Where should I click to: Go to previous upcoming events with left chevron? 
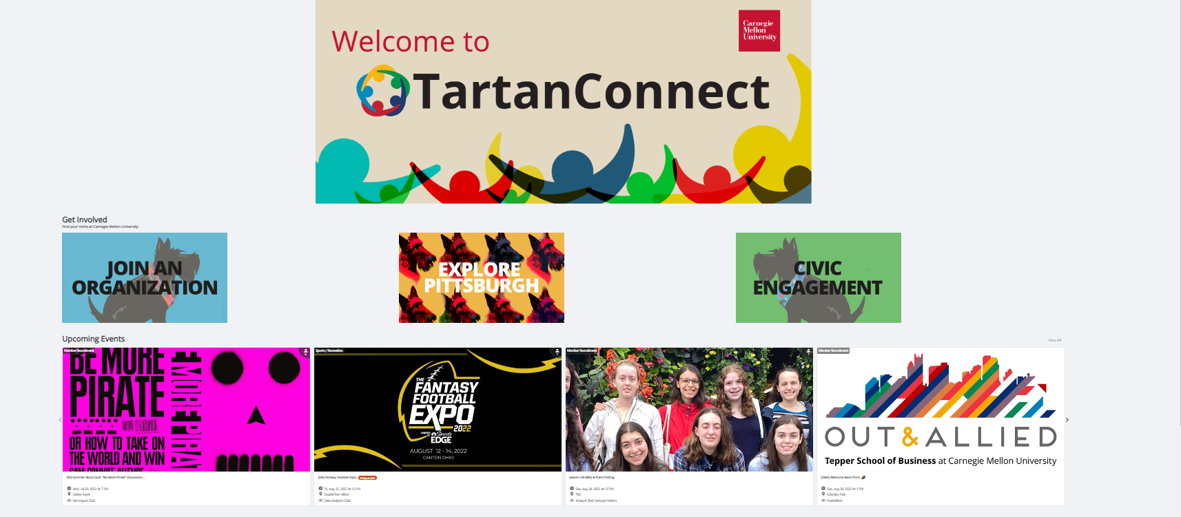pos(60,419)
